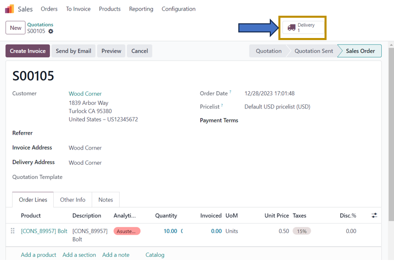Switch to the Other Info tab
The image size is (394, 263).
[x=73, y=200]
